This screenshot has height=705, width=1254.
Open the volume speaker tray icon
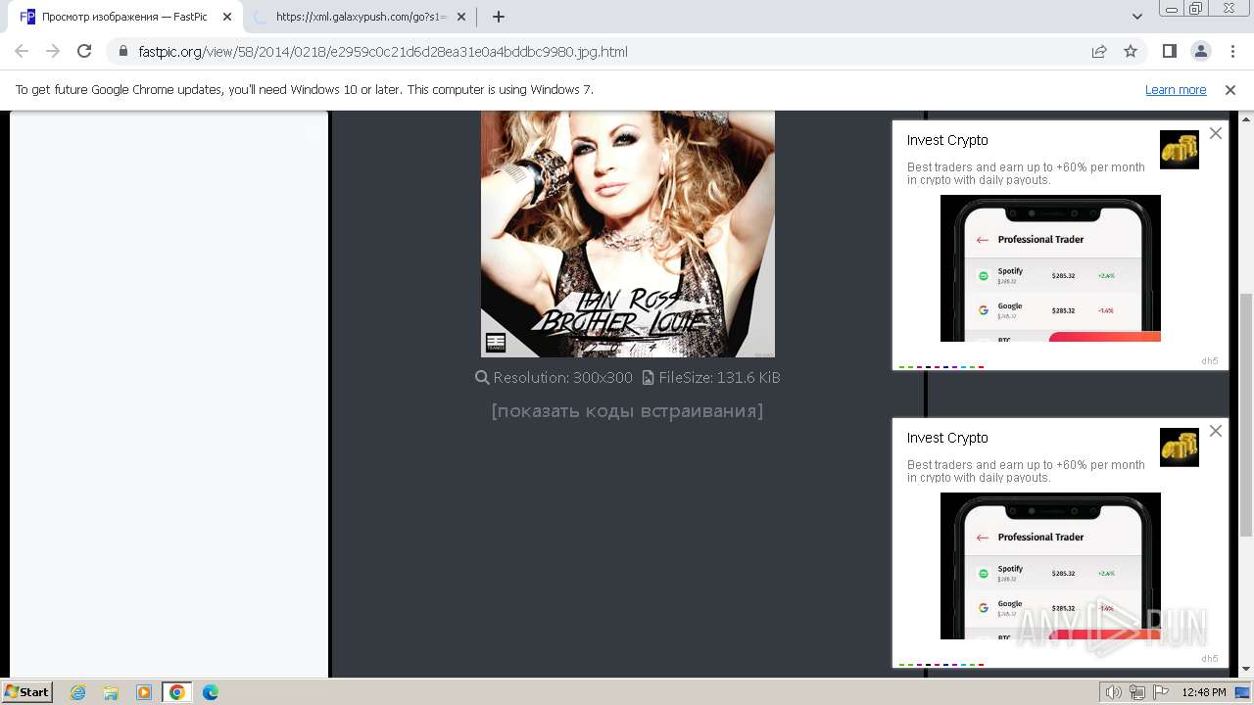coord(1115,692)
